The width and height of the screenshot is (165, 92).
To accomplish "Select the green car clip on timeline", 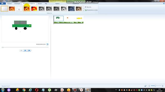I will tap(59, 18).
